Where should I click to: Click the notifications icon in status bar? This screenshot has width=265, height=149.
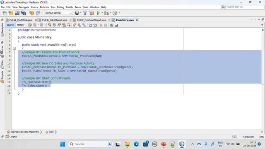point(234,137)
